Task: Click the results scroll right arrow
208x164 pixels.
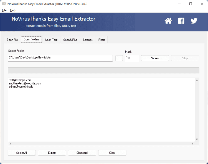Action: click(x=192, y=143)
